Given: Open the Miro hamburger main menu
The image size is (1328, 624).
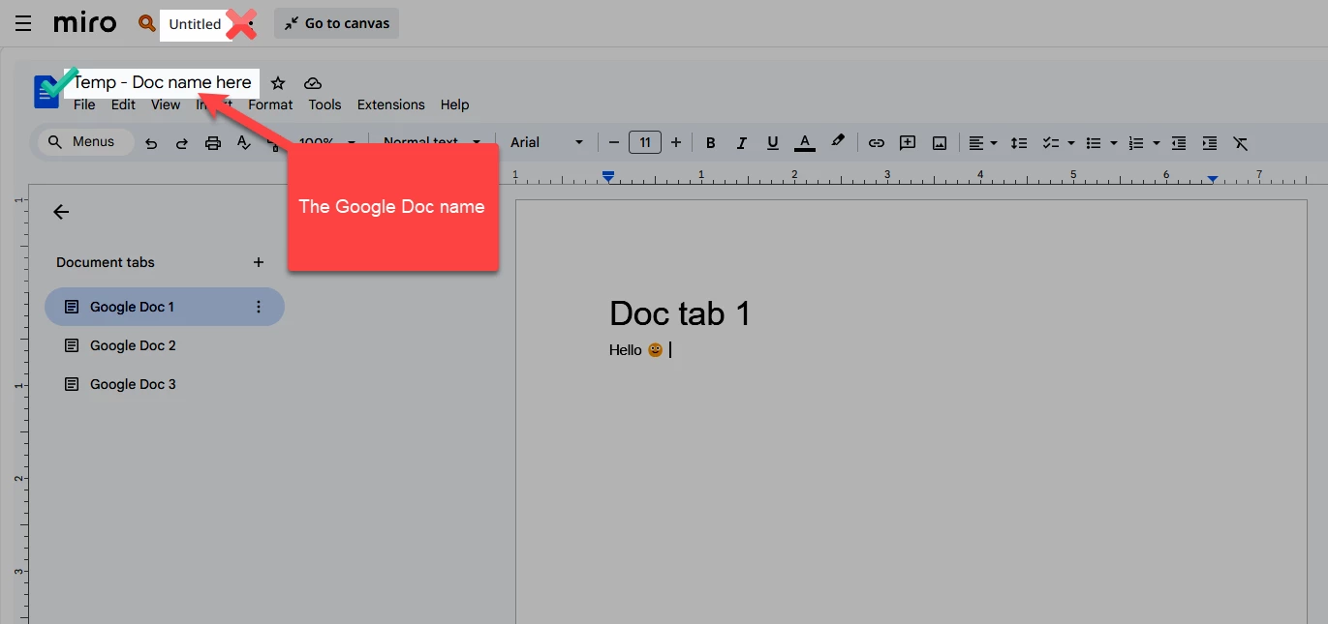Looking at the screenshot, I should point(23,23).
